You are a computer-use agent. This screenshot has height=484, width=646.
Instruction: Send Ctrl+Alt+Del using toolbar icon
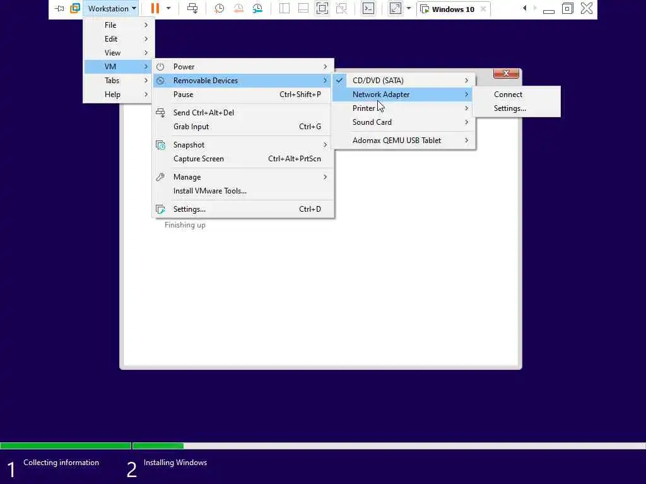click(x=192, y=9)
